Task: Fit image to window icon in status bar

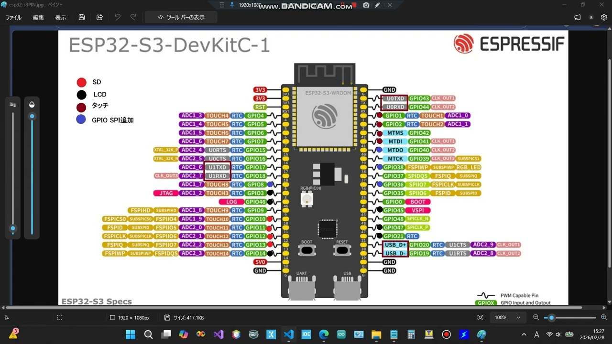Action: tap(480, 317)
